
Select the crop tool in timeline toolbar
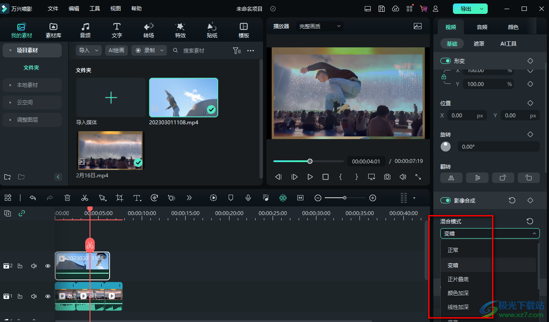coord(120,198)
